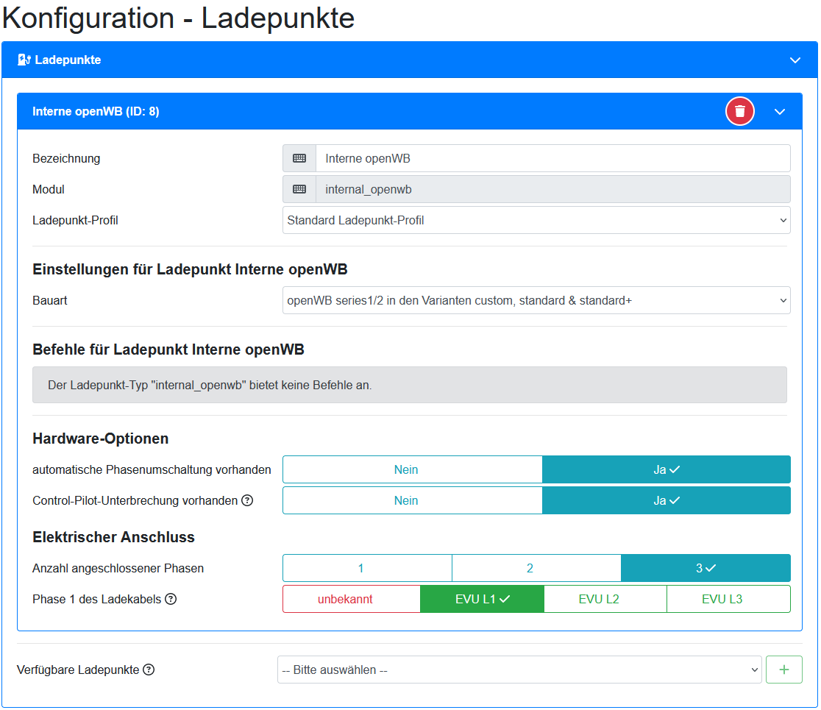This screenshot has width=821, height=710.
Task: Click the Modul internal_openwb field
Action: (x=553, y=189)
